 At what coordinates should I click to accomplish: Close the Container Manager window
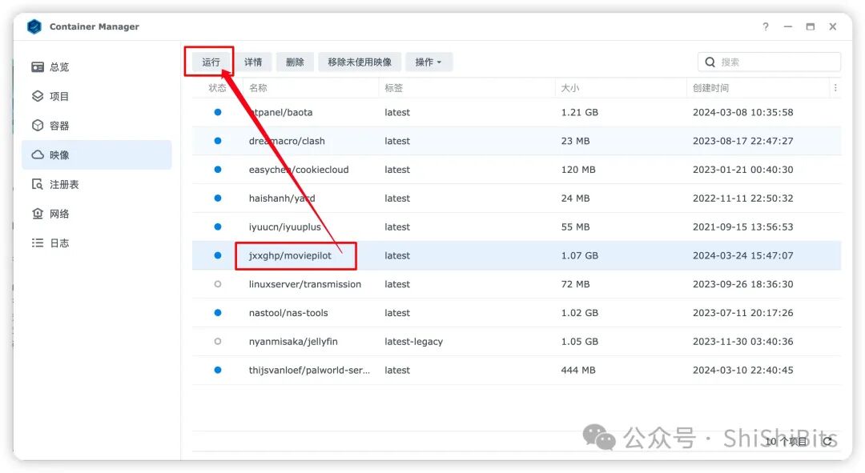833,26
